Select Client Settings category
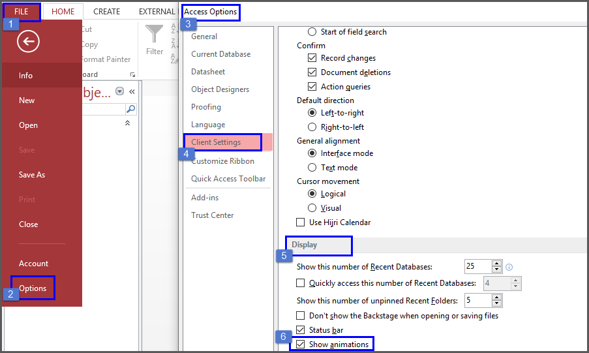 tap(228, 142)
